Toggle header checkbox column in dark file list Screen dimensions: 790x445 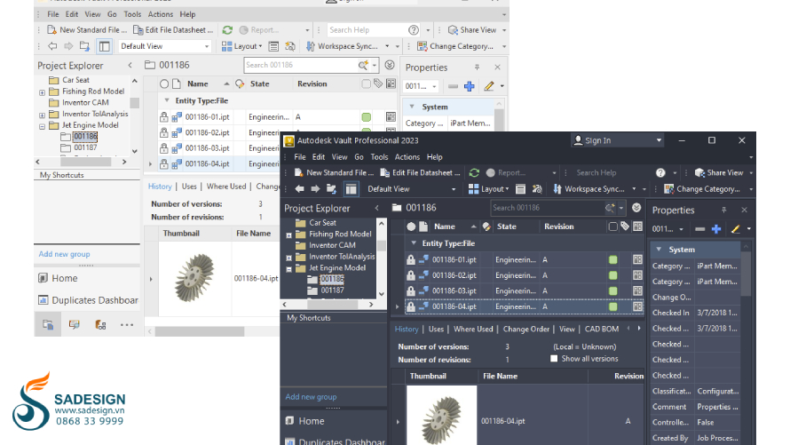(x=612, y=226)
